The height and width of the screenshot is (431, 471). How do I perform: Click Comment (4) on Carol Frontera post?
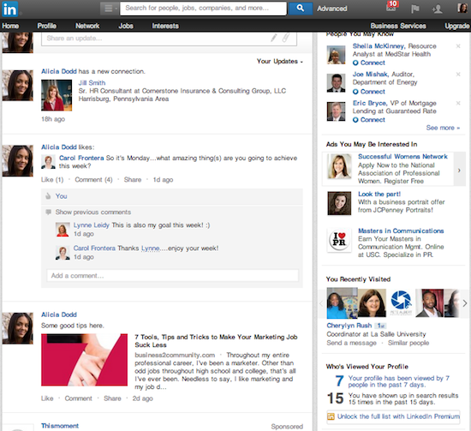(93, 180)
